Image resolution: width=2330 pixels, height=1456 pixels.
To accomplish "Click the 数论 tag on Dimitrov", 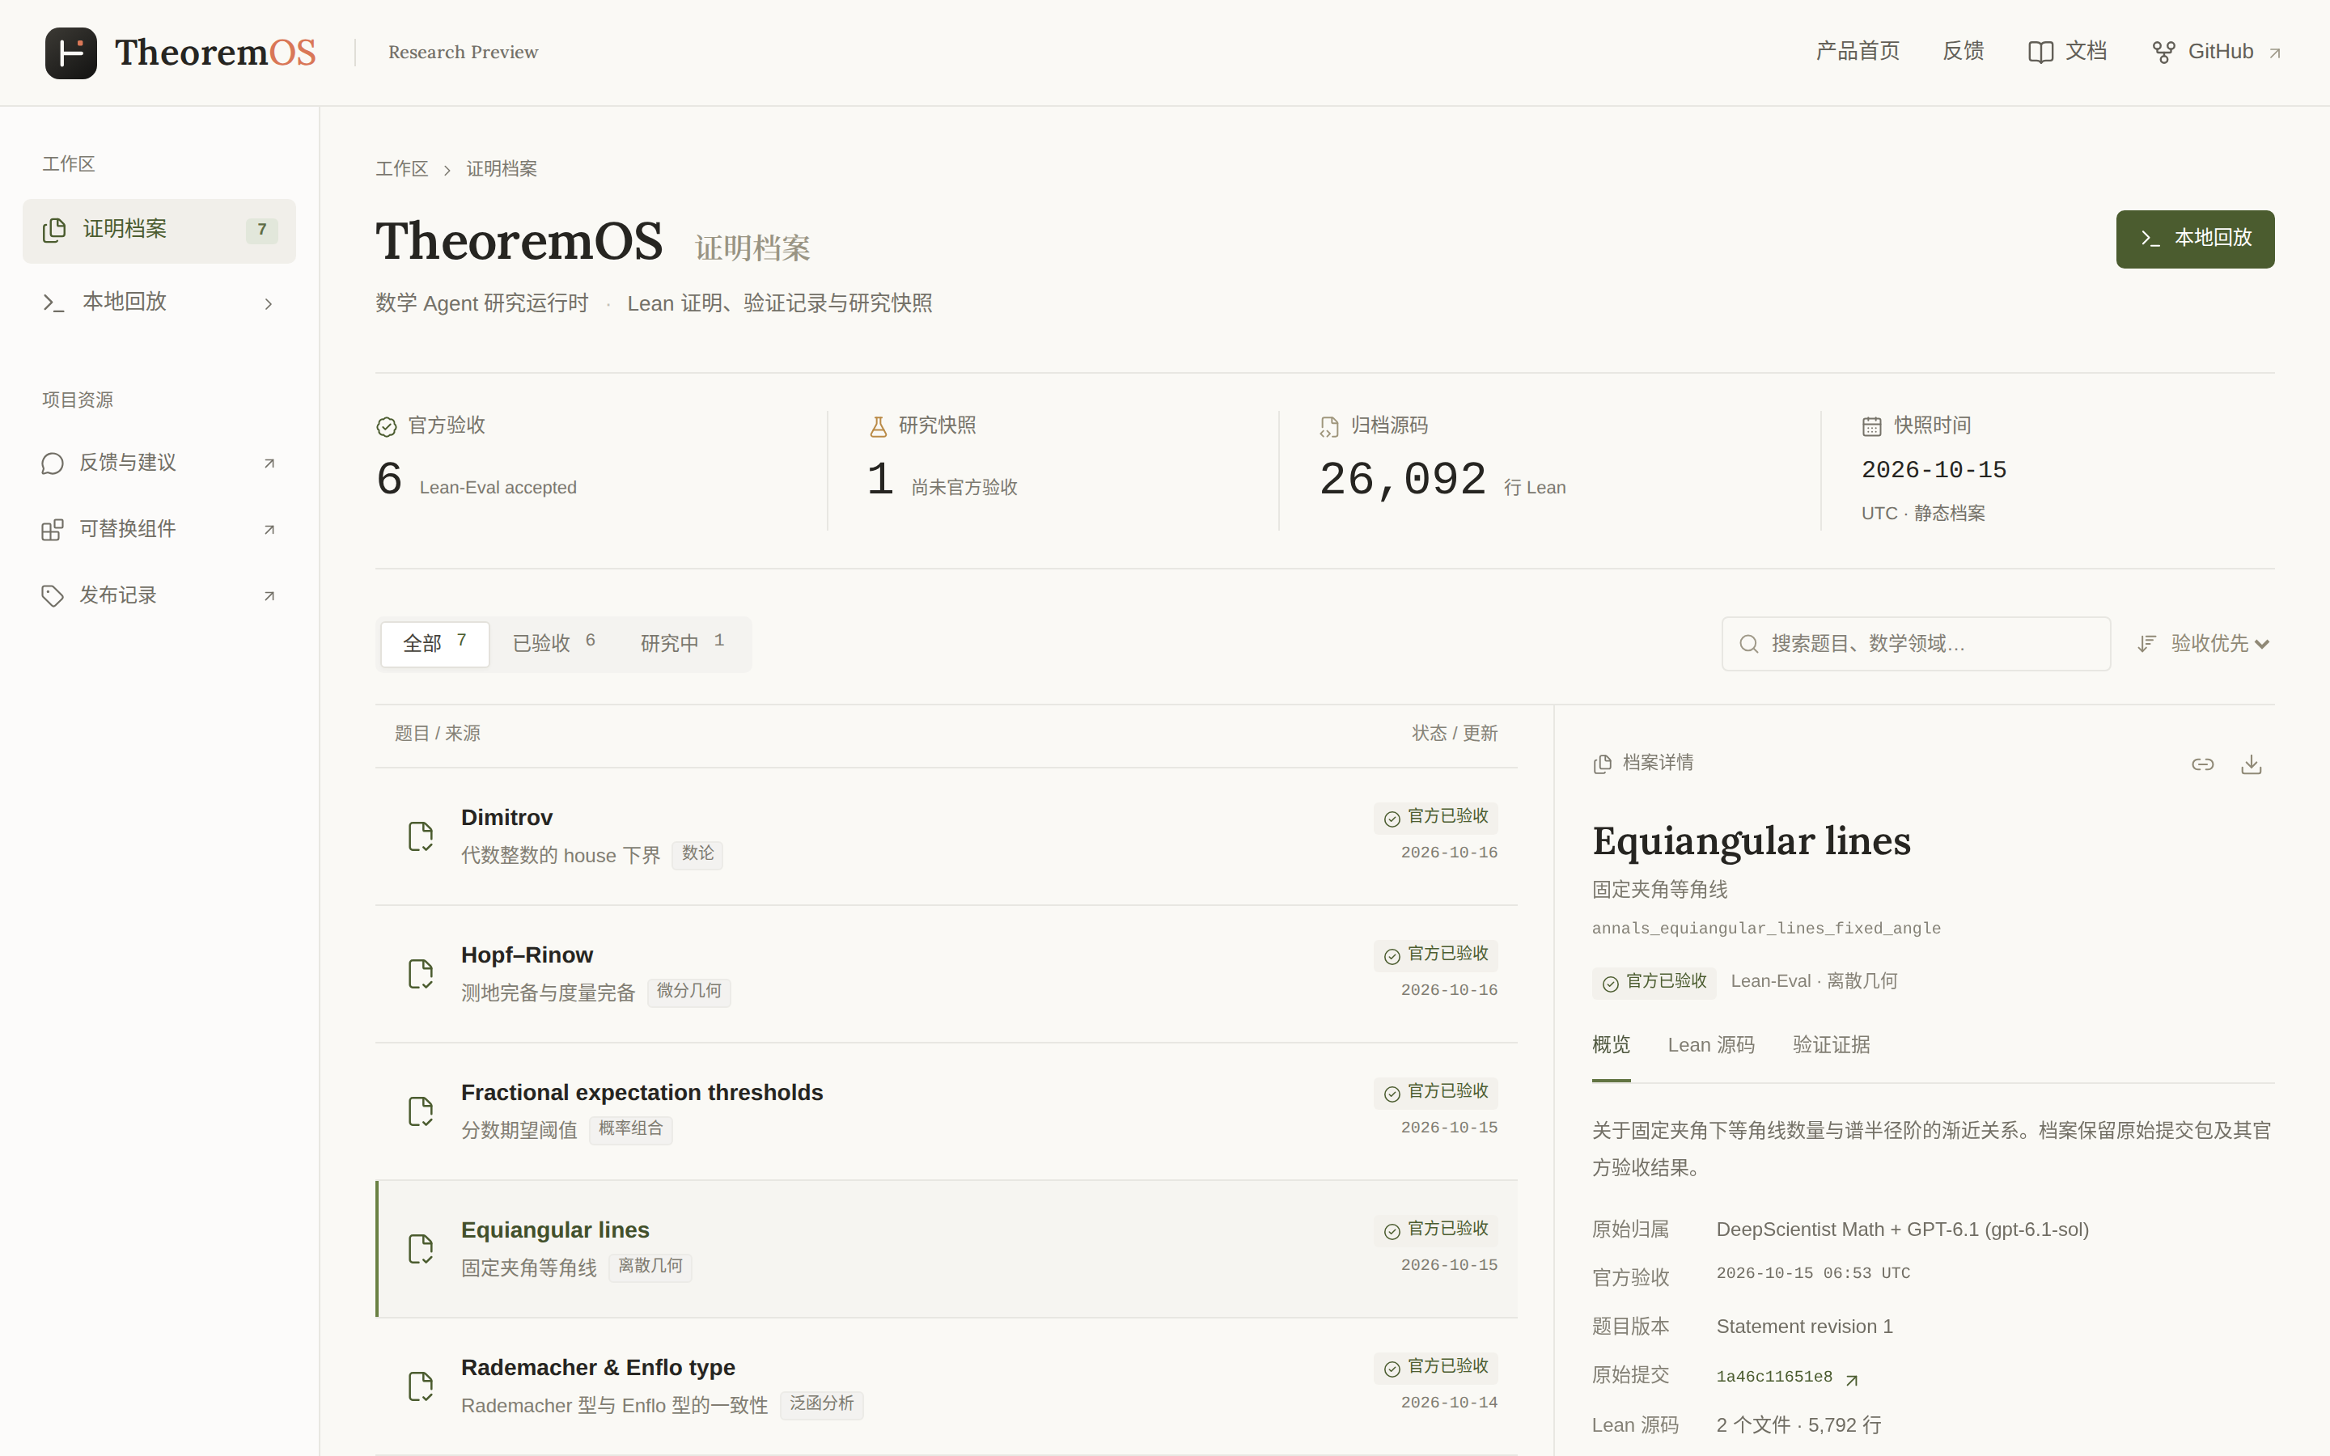I will (x=697, y=854).
